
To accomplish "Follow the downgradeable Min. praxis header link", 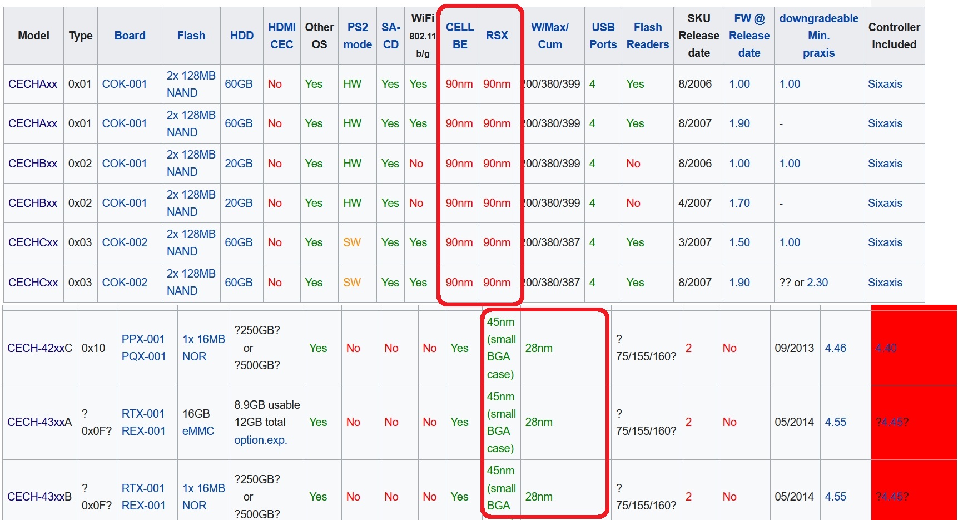I will (x=818, y=36).
